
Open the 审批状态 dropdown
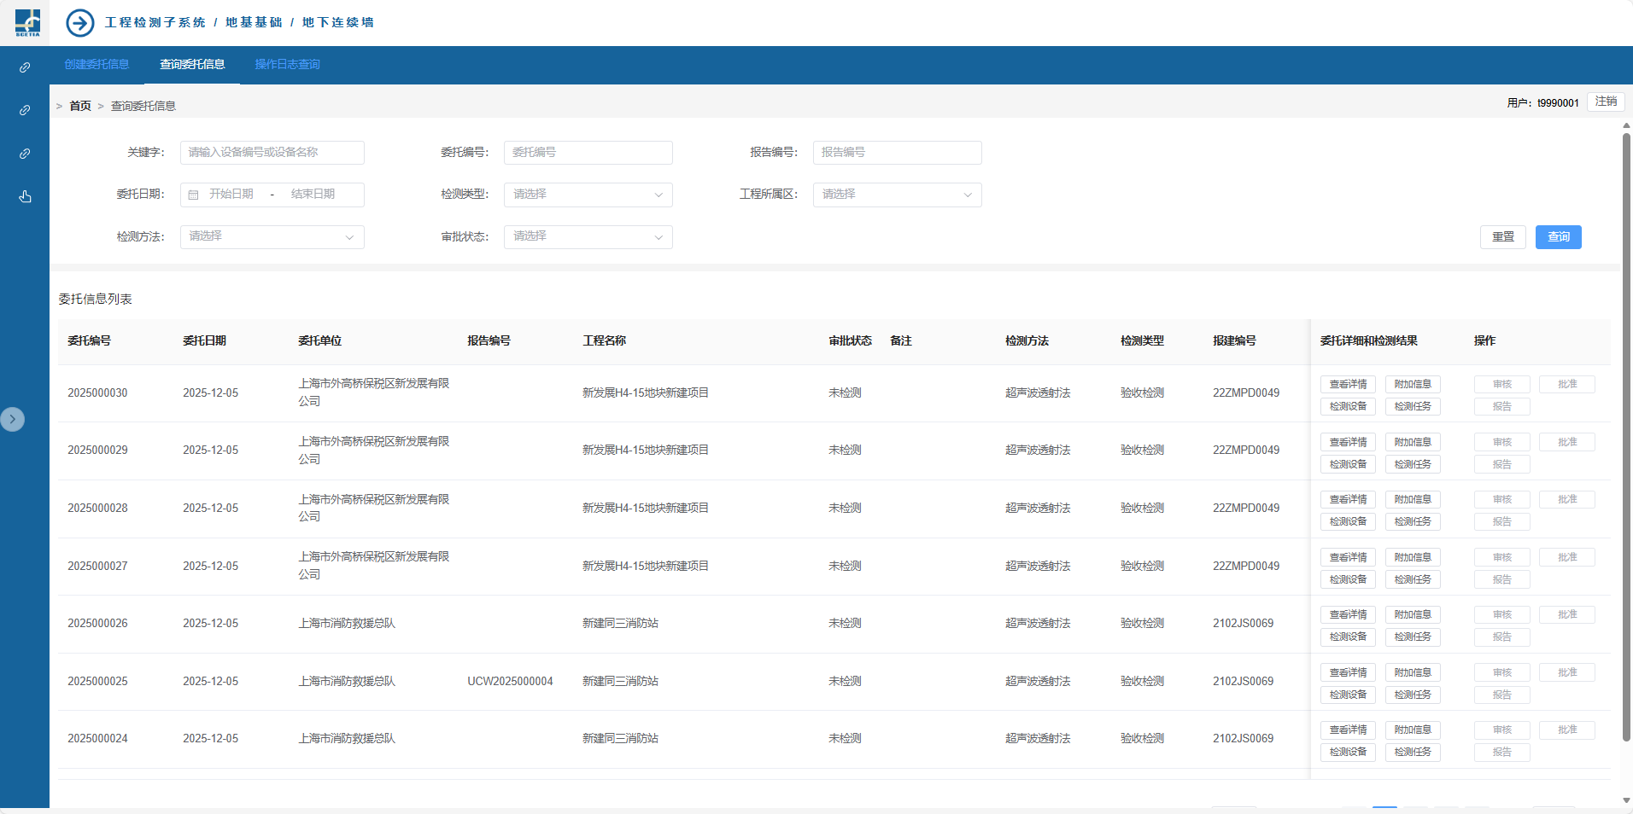(588, 236)
